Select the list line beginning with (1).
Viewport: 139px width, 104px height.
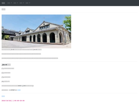tap(8, 69)
